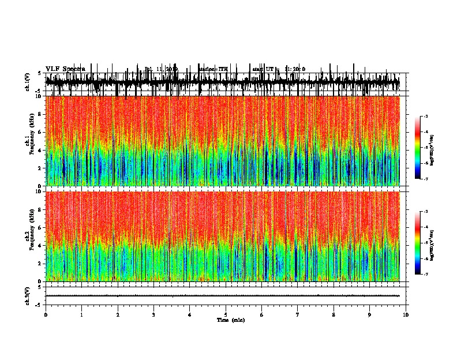Click the "ch.3(V)" axis label

point(28,296)
